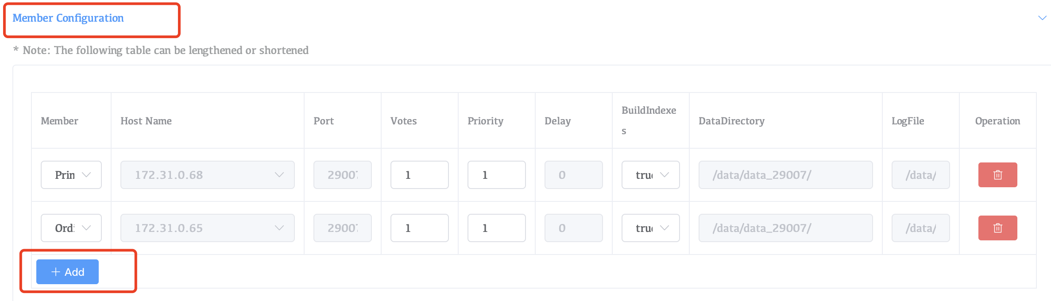Open Member type dropdown in first row

tap(71, 175)
